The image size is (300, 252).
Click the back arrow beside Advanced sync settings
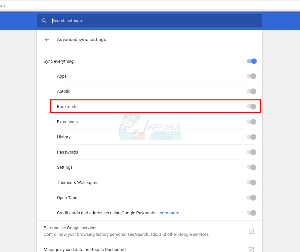[47, 39]
